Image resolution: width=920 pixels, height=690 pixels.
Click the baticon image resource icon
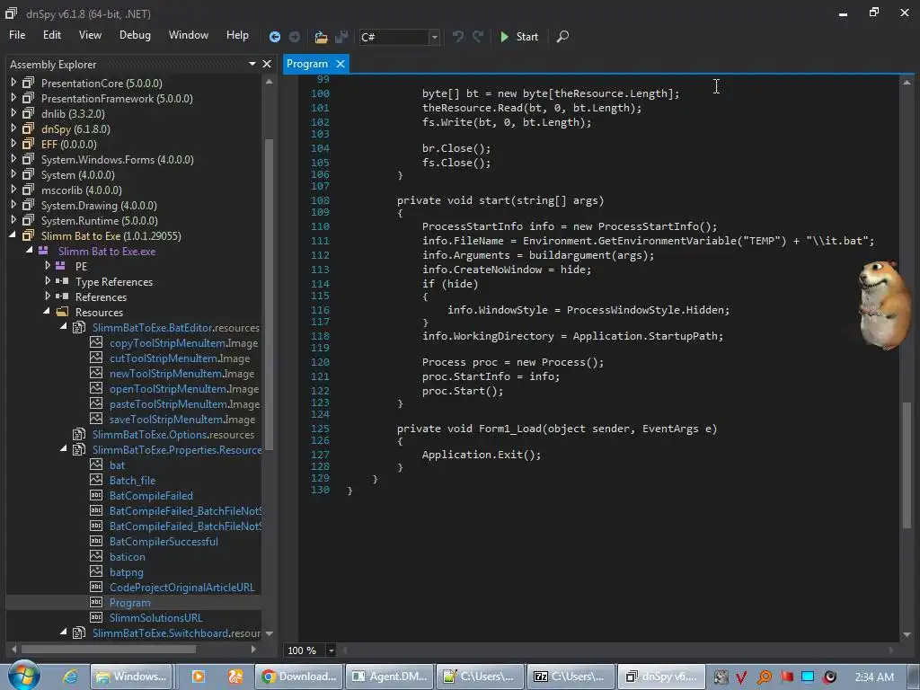96,555
